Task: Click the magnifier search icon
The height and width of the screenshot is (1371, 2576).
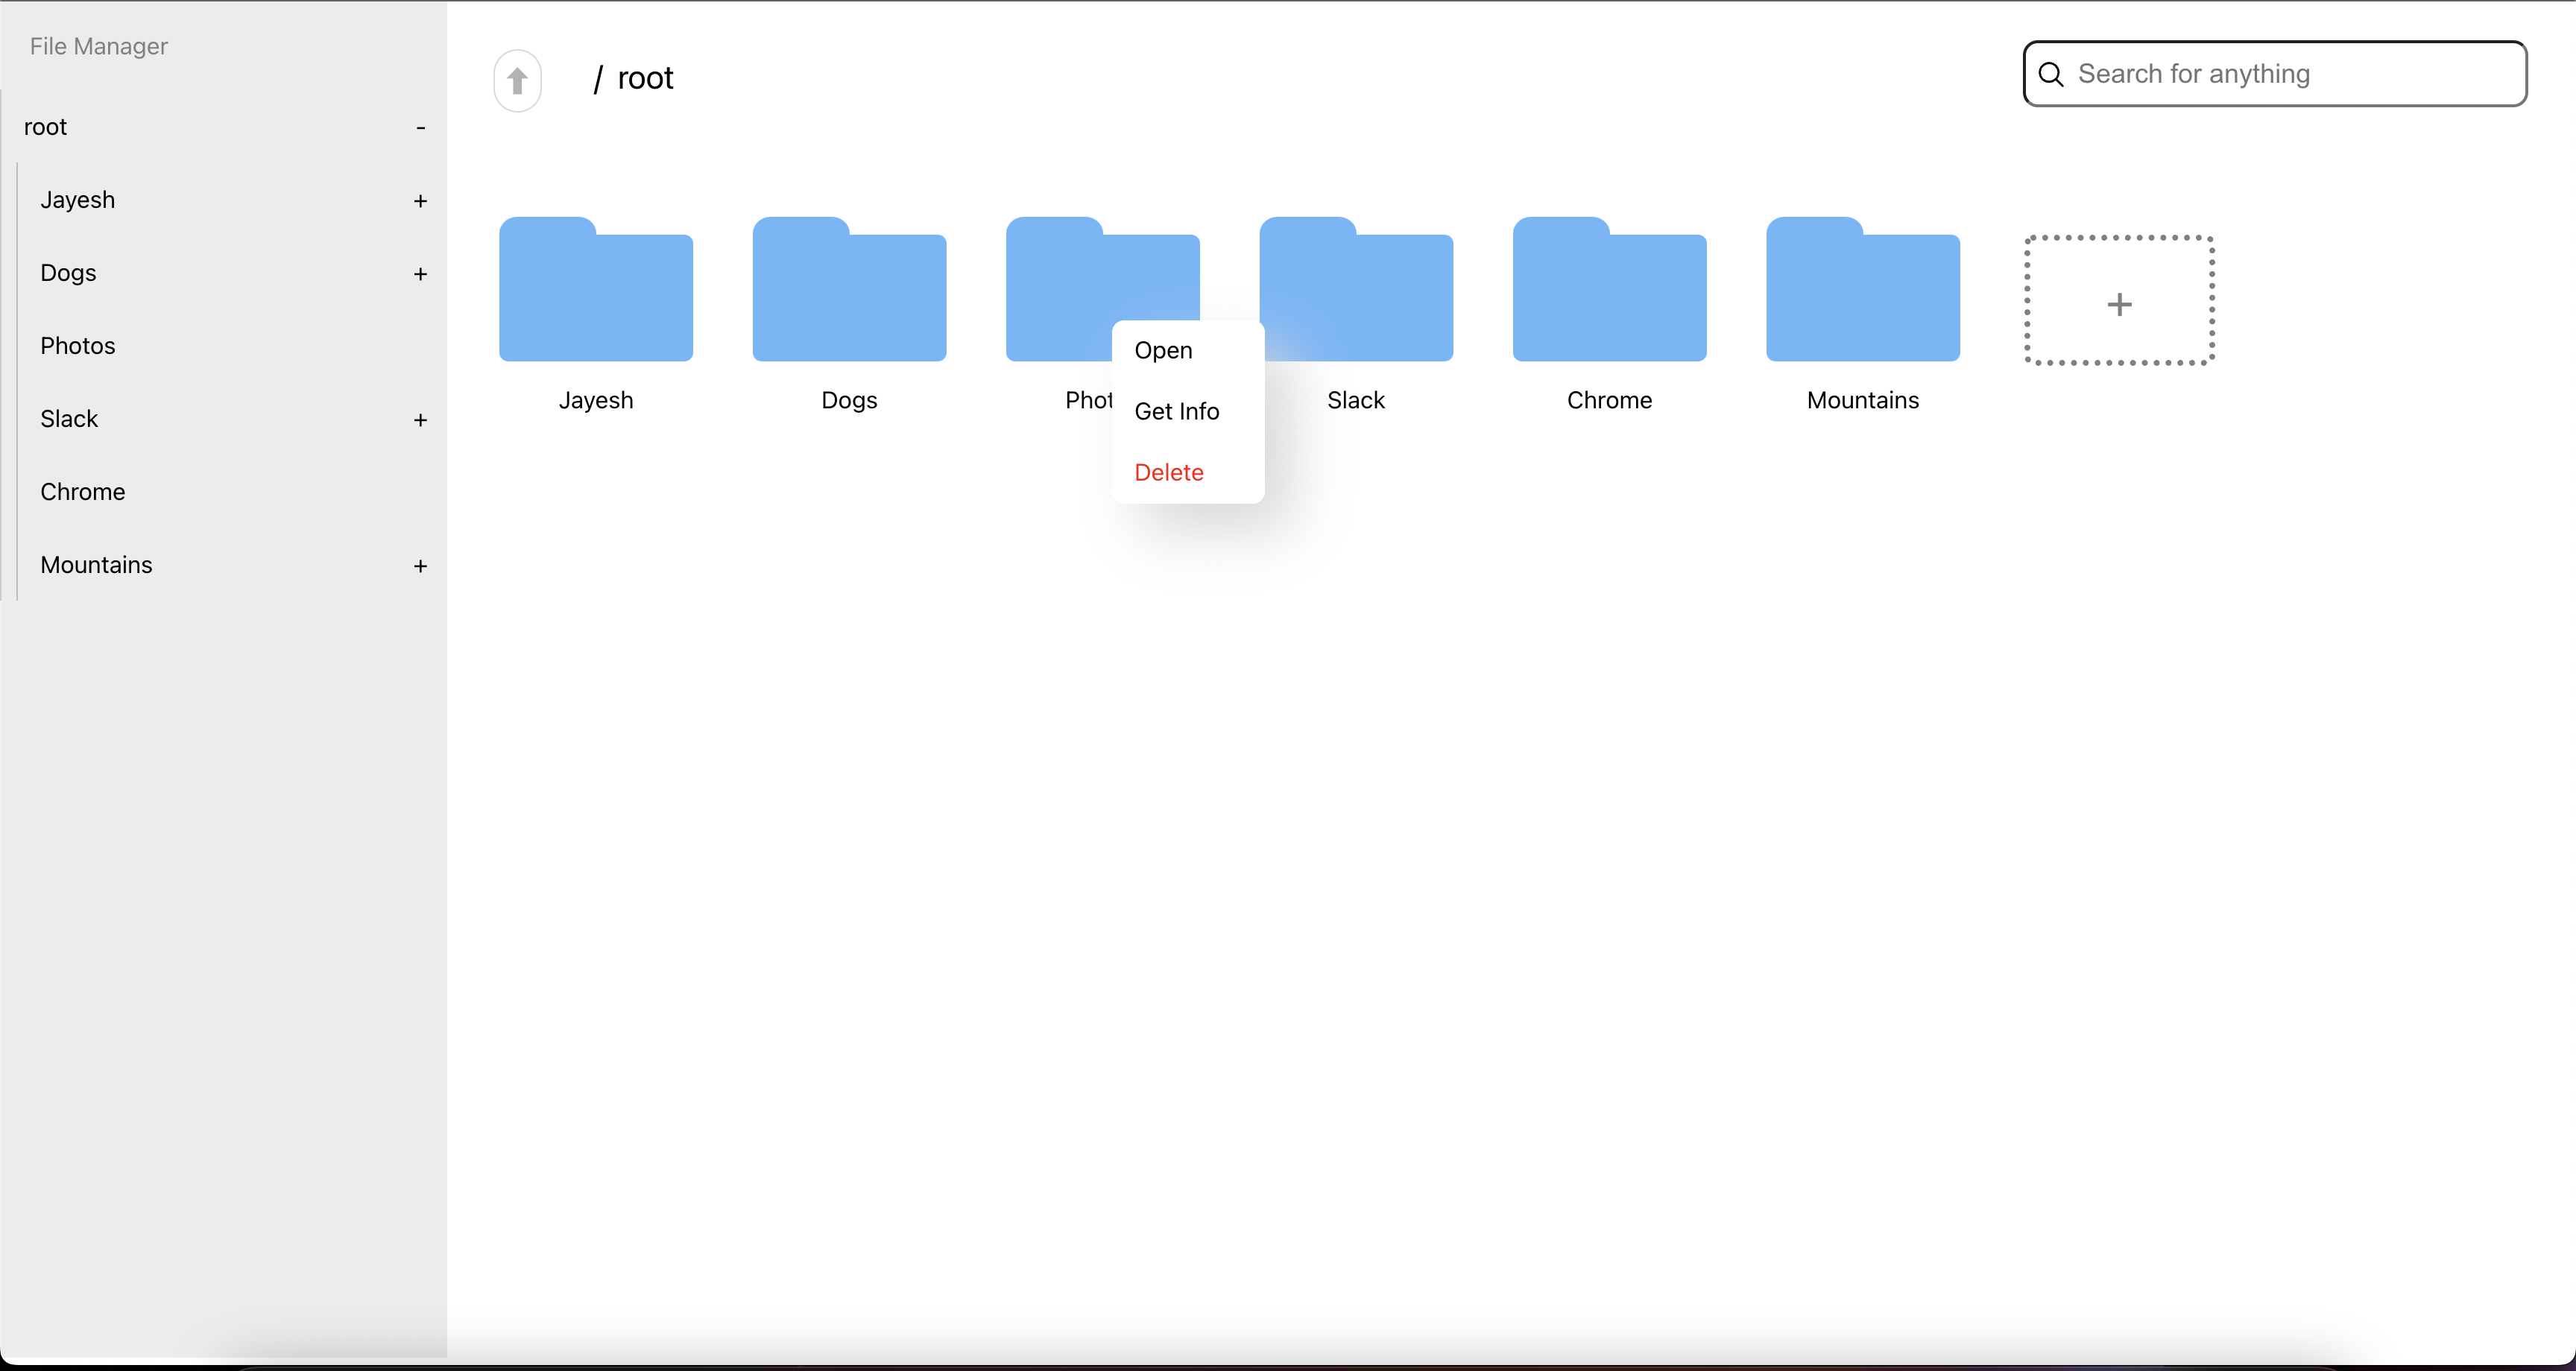Action: coord(2051,74)
